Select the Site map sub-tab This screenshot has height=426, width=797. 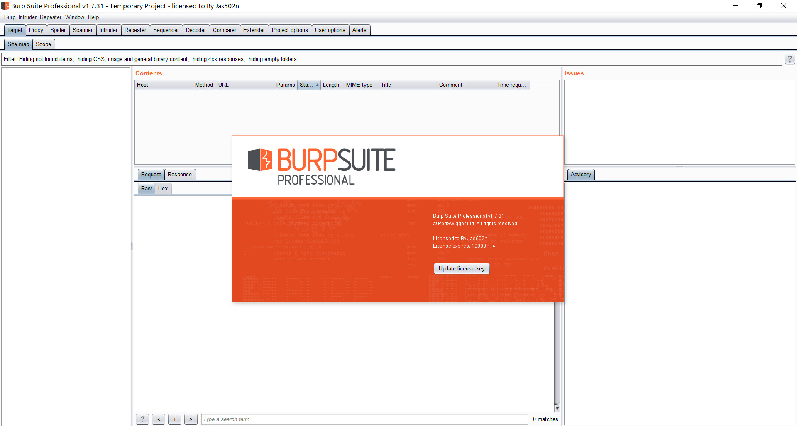18,44
